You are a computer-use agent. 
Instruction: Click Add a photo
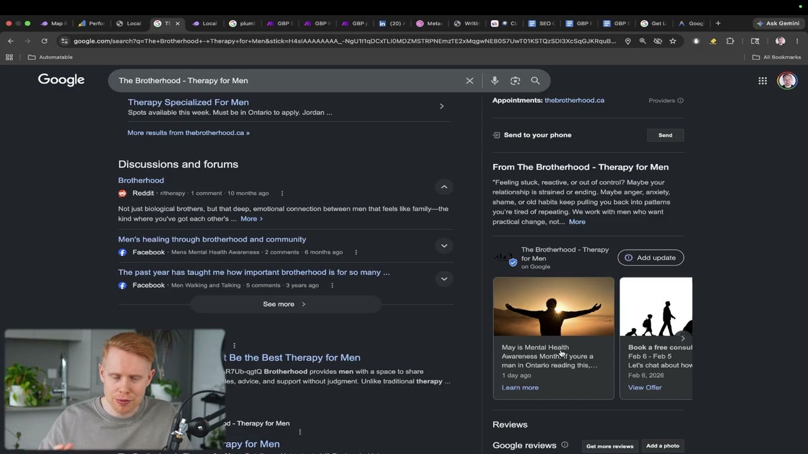[663, 446]
